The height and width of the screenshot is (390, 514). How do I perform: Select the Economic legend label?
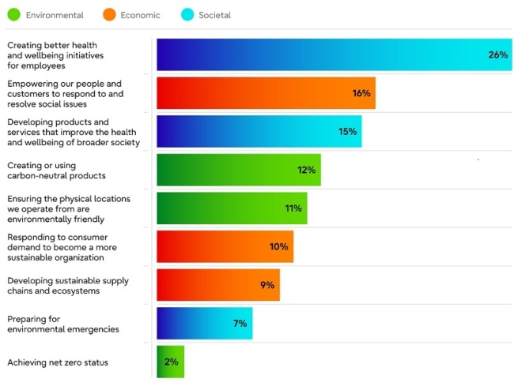click(x=140, y=15)
